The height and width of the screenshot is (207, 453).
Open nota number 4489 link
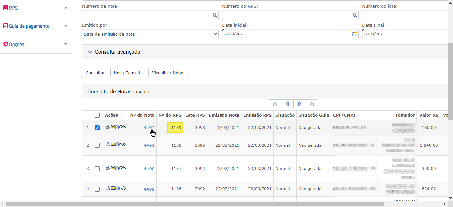click(149, 189)
